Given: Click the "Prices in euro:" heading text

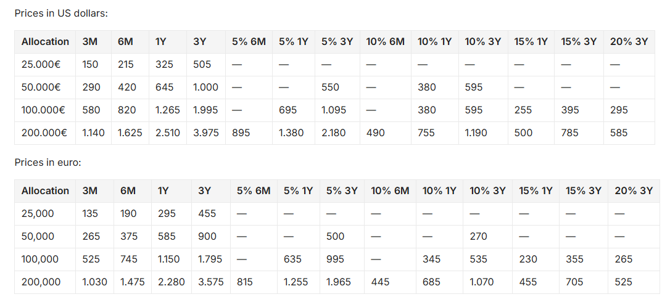Looking at the screenshot, I should [x=48, y=162].
